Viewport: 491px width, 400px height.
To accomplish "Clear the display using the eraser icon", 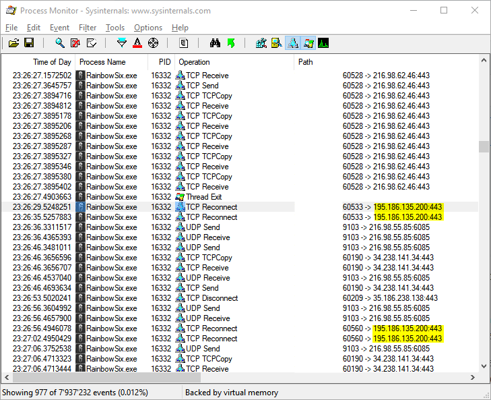I will [92, 43].
